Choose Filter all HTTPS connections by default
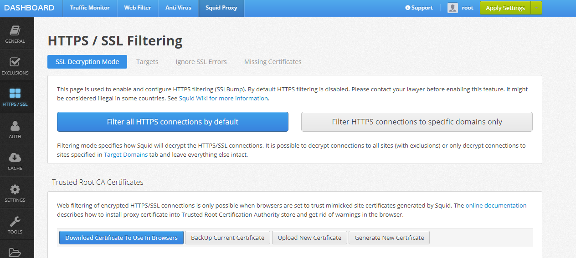 173,122
